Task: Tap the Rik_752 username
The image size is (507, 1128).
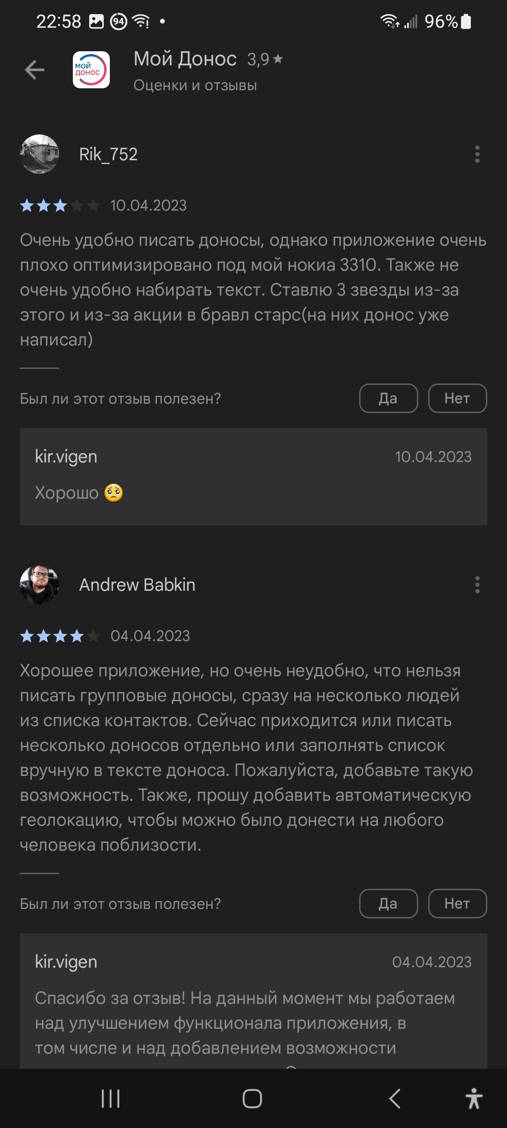Action: (108, 154)
